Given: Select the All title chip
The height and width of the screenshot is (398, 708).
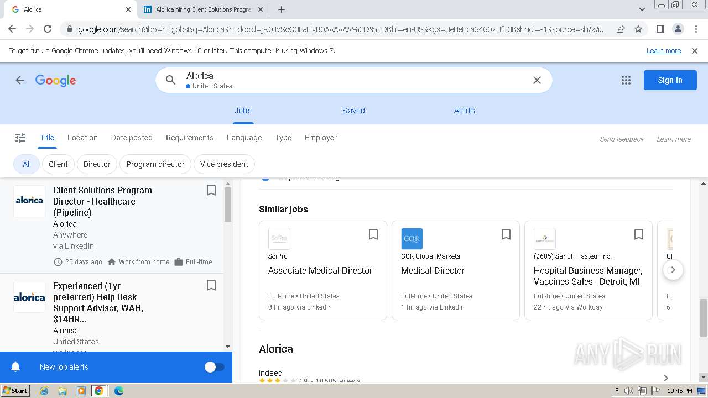Looking at the screenshot, I should coord(27,164).
